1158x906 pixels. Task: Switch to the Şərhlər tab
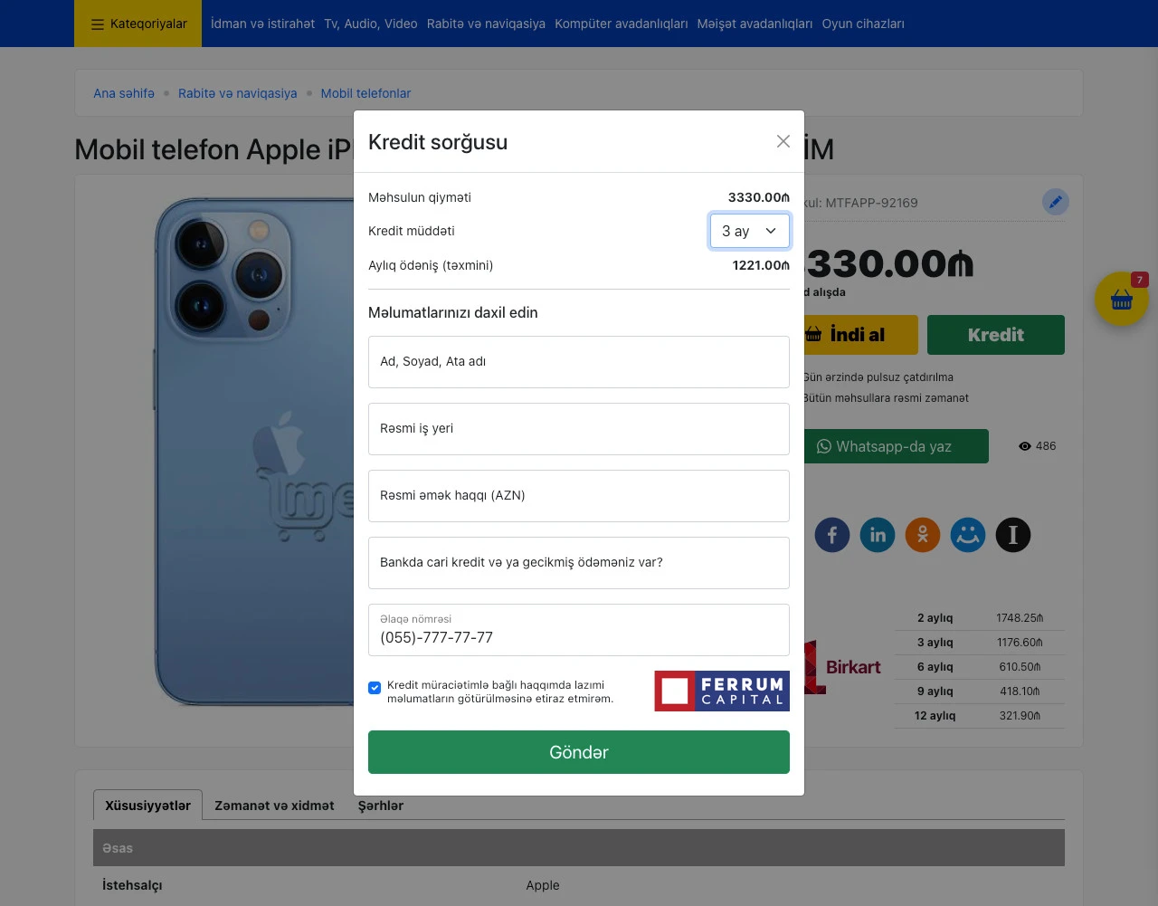[x=381, y=806]
